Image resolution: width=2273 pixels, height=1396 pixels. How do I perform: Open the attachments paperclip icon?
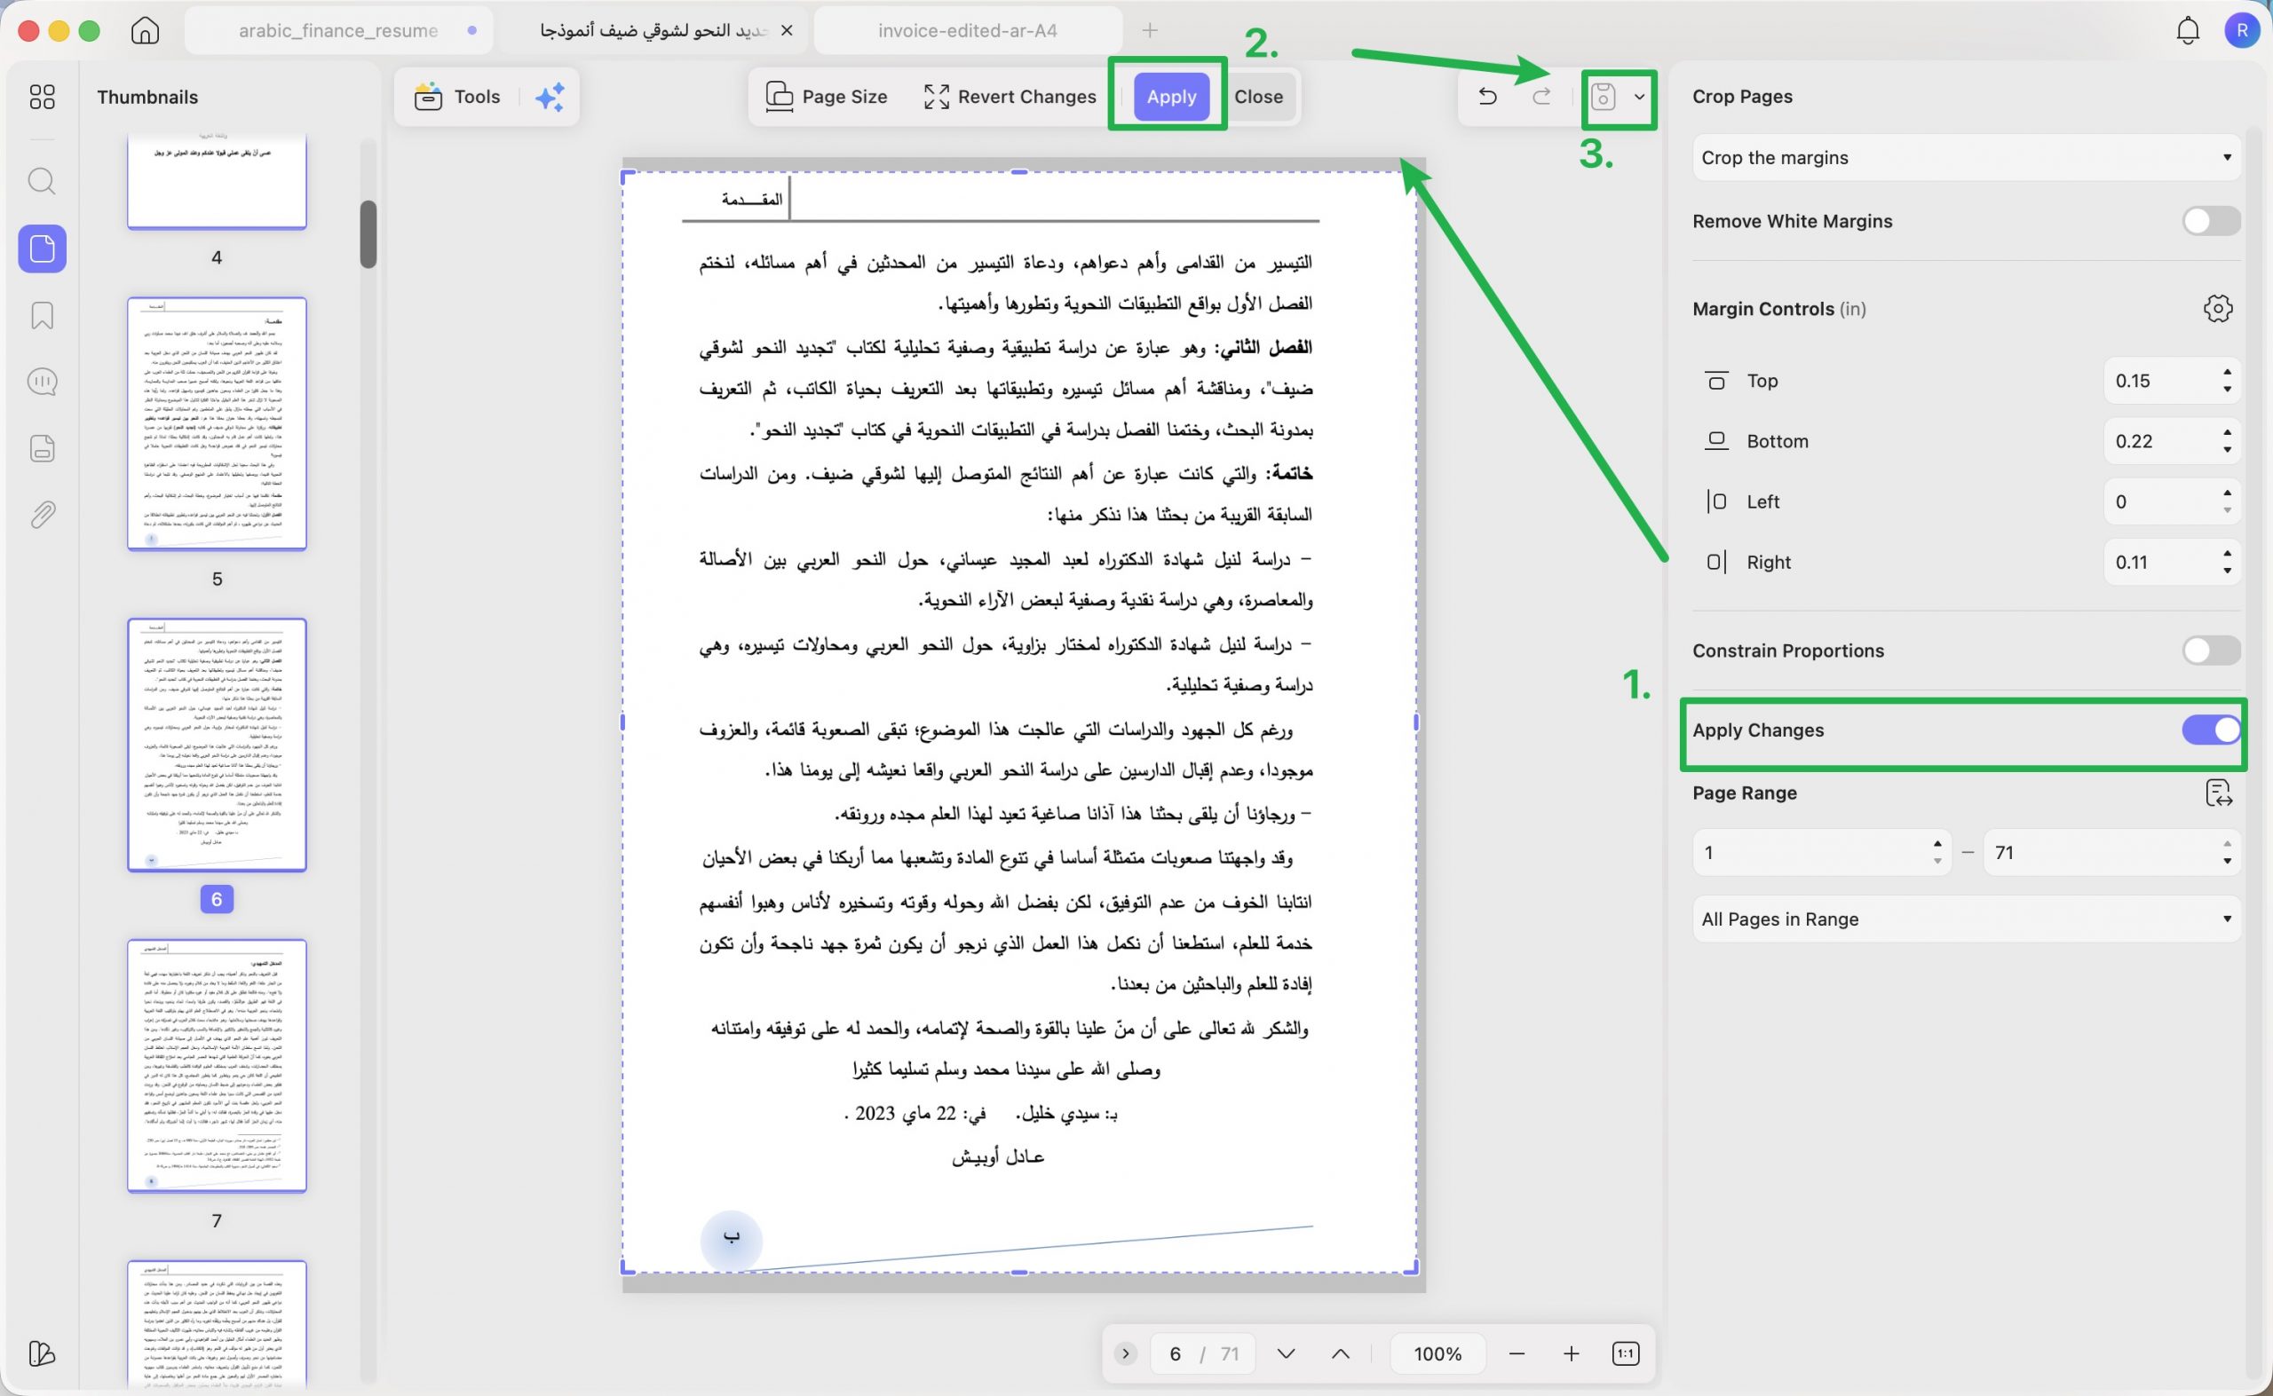[x=43, y=514]
